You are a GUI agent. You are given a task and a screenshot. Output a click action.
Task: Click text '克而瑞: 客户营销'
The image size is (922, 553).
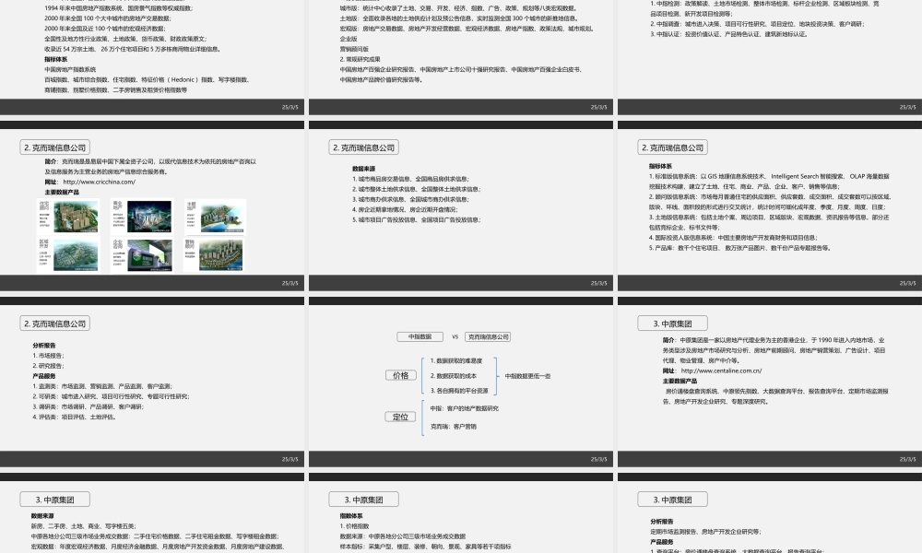pyautogui.click(x=454, y=427)
